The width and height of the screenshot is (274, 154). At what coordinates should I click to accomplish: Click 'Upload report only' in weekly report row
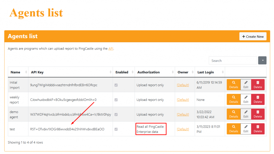pyautogui.click(x=150, y=100)
